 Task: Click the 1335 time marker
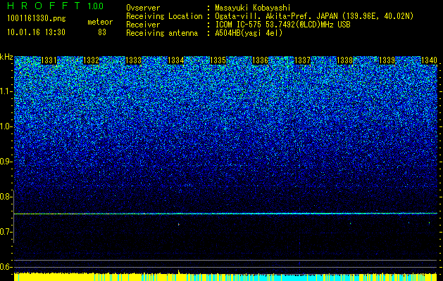pos(218,60)
